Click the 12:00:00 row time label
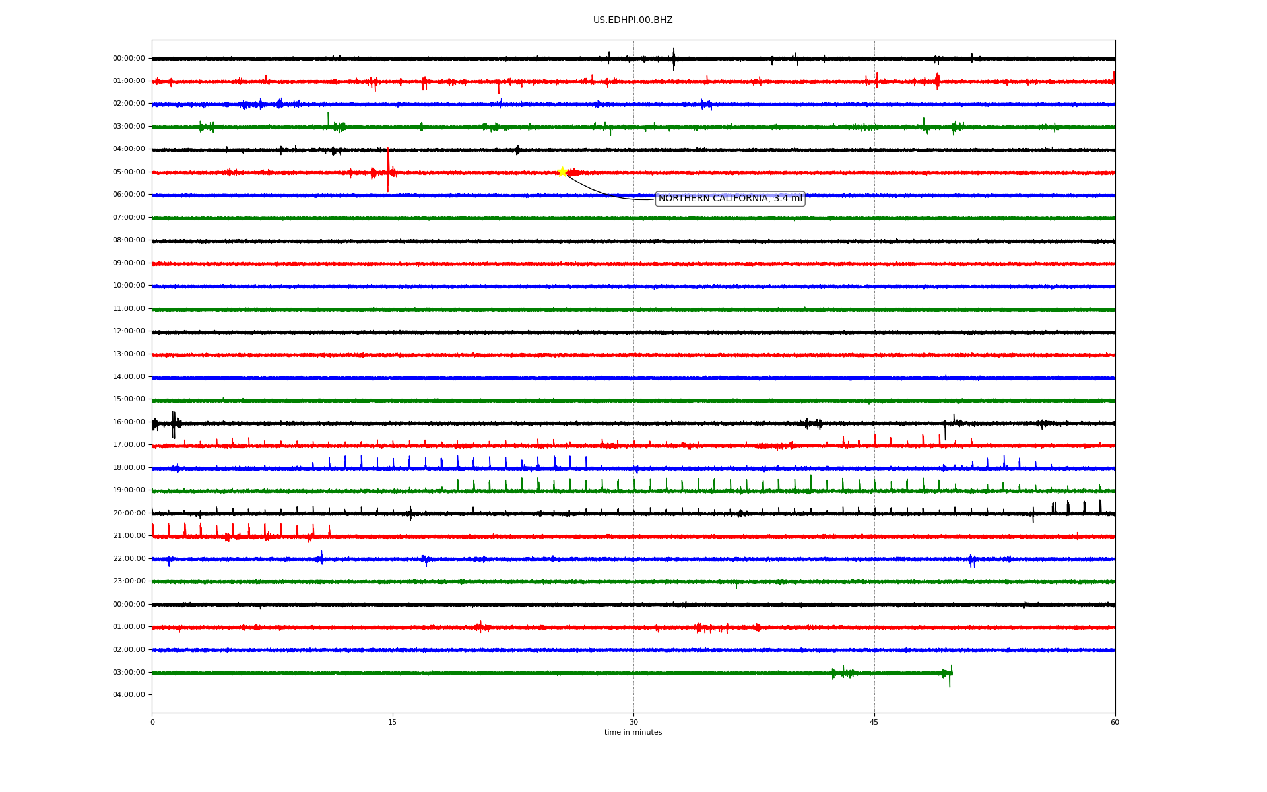 coord(129,331)
